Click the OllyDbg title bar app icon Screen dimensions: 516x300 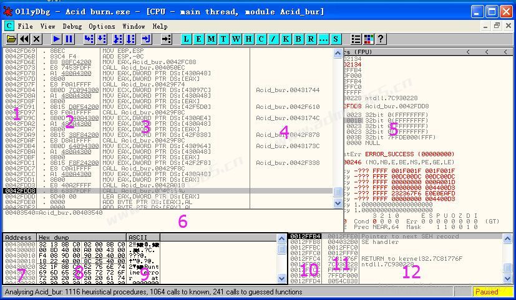coord(7,11)
